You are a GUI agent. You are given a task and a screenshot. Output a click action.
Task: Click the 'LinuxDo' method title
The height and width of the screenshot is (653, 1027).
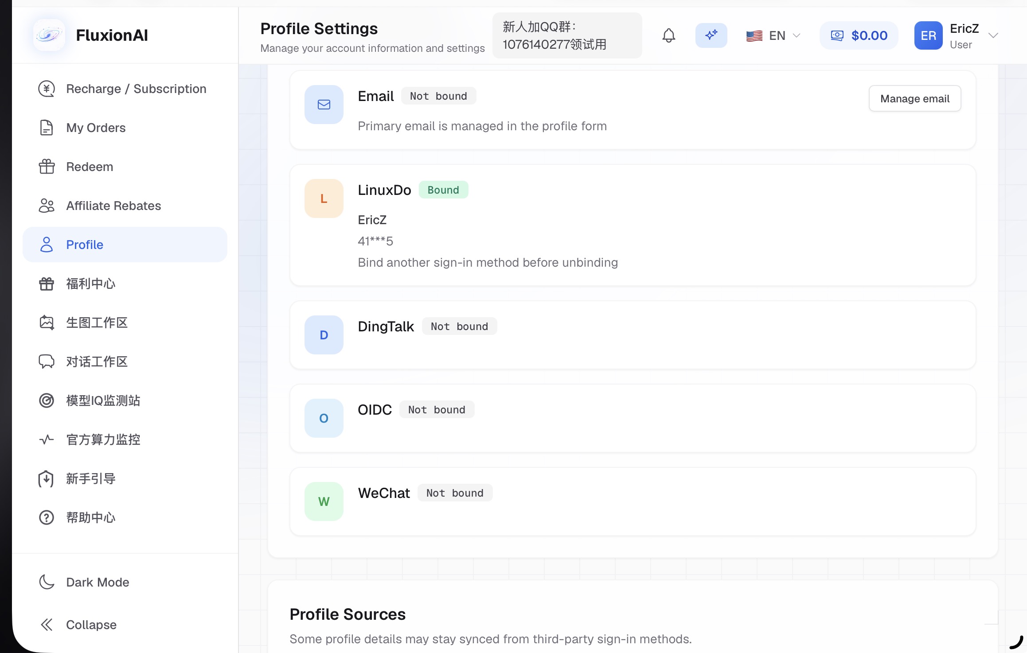pos(384,190)
